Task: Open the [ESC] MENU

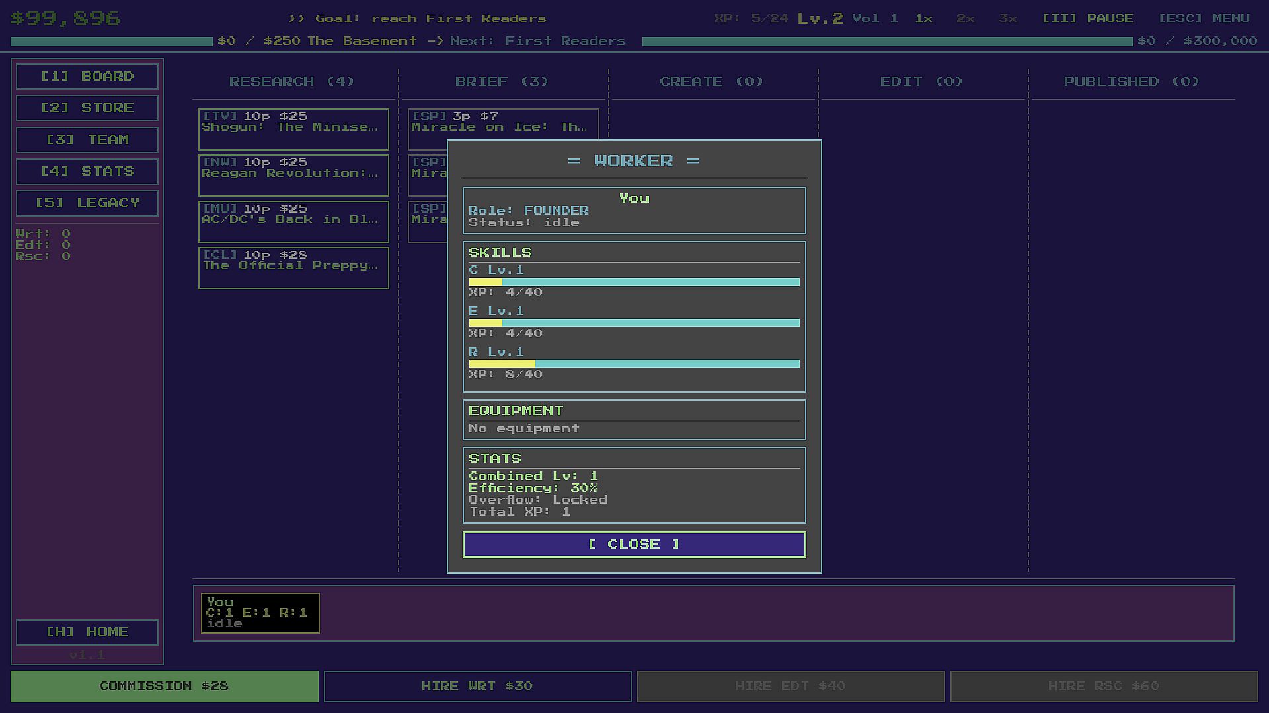Action: pyautogui.click(x=1204, y=18)
